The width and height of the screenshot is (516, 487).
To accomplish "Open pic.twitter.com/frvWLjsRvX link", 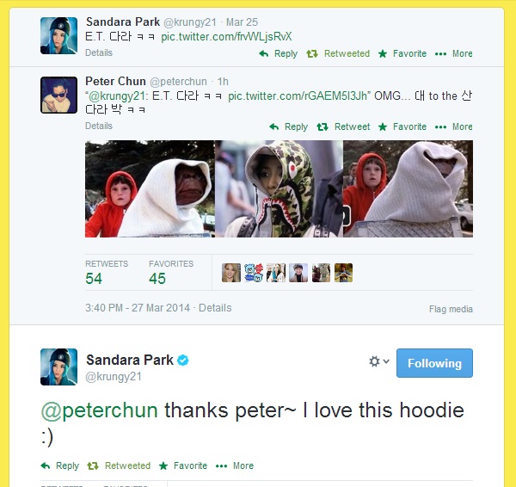I will (226, 36).
